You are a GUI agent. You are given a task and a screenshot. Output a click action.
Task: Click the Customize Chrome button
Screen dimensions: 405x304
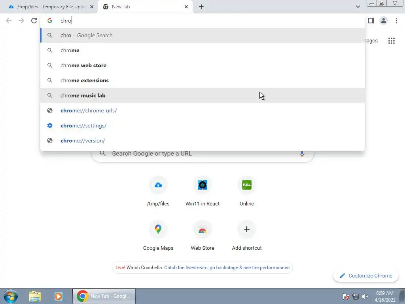click(366, 275)
